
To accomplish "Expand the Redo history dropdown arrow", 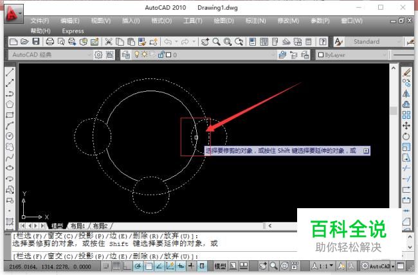I will tap(194, 42).
